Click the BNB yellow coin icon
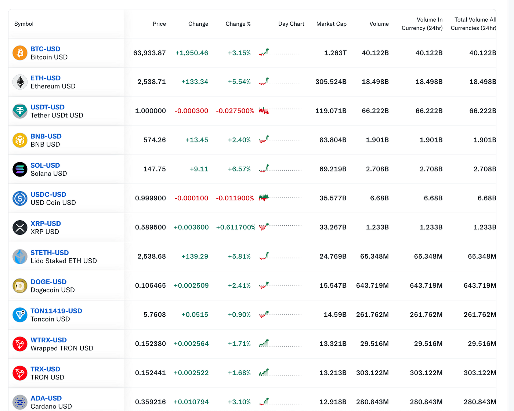Screen dimensions: 514x411 click(x=20, y=140)
